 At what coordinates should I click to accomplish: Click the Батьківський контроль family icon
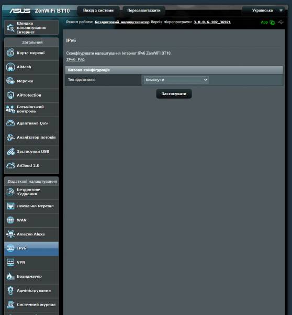(x=10, y=109)
